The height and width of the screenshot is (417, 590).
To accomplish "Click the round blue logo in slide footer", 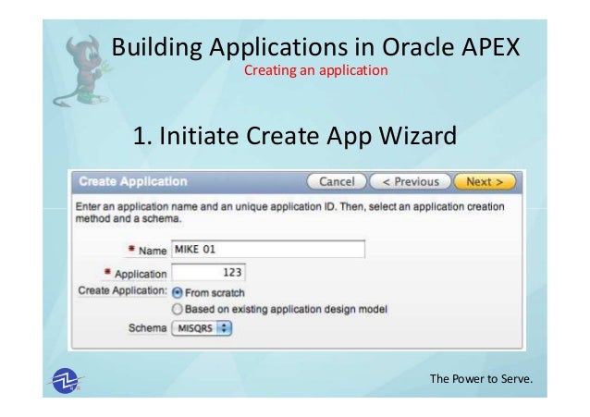I will point(66,381).
